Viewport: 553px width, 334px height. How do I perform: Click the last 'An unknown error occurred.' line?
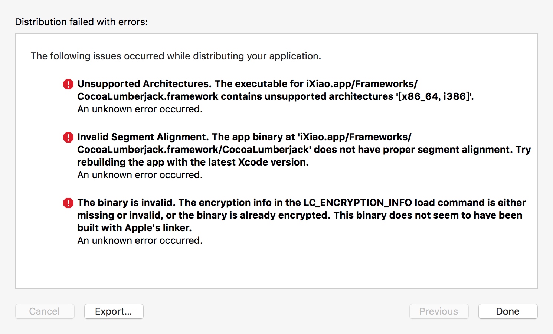pos(140,240)
